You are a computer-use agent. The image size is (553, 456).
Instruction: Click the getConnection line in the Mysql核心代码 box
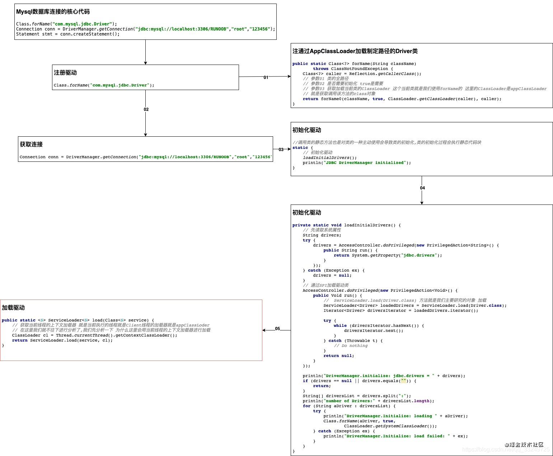[146, 29]
